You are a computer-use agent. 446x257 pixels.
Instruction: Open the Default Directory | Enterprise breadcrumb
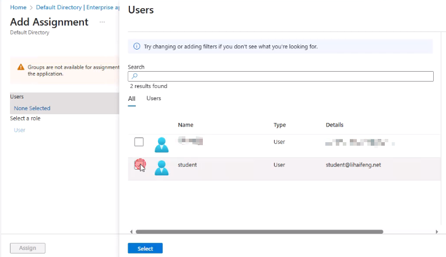pos(78,8)
